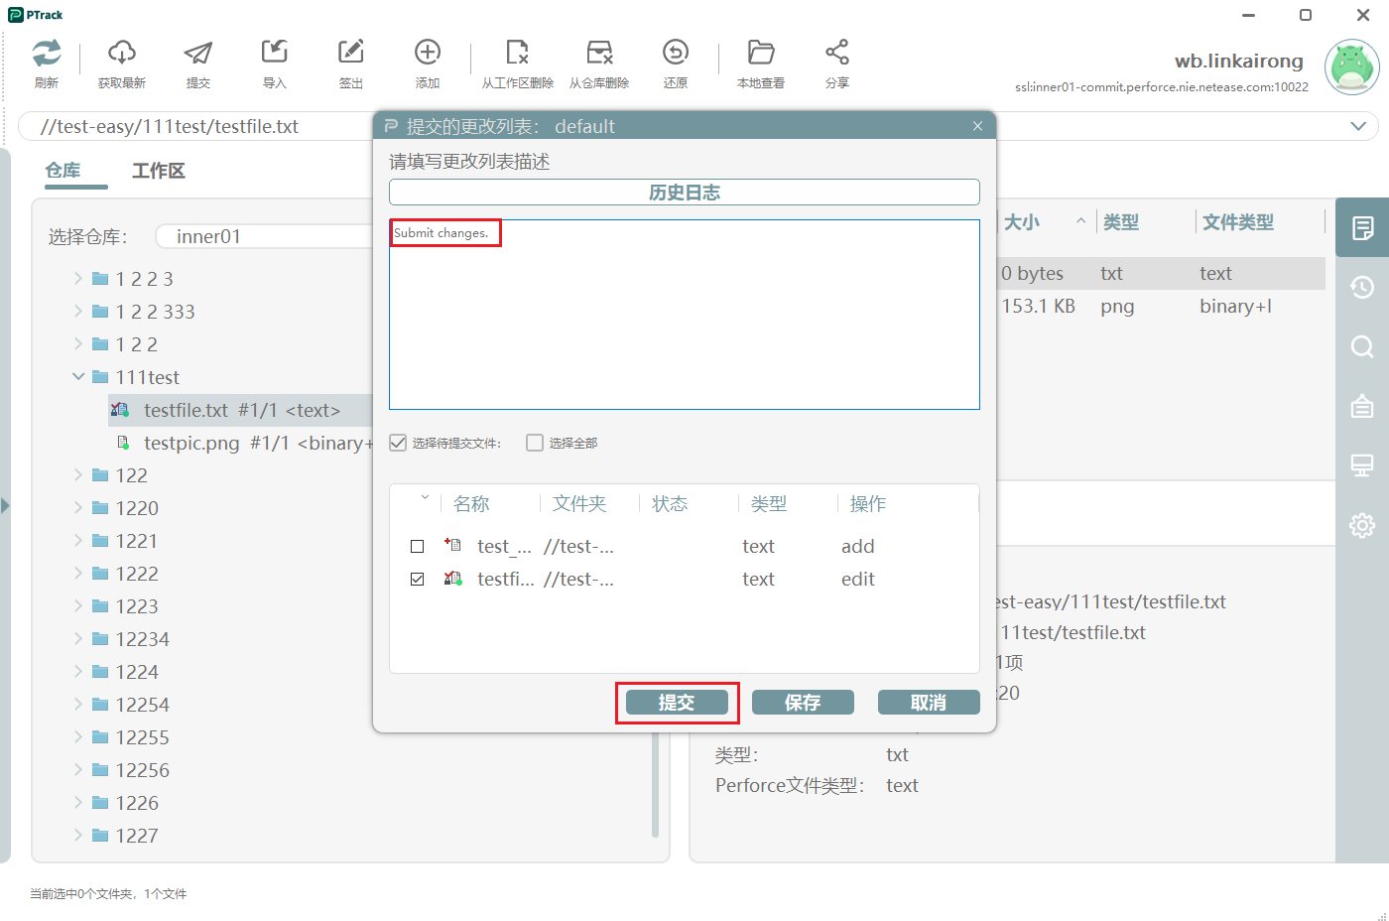
Task: Click the file icon of test_ add row
Action: click(452, 545)
